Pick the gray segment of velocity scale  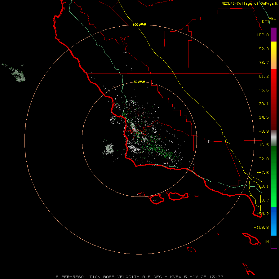click(x=274, y=138)
